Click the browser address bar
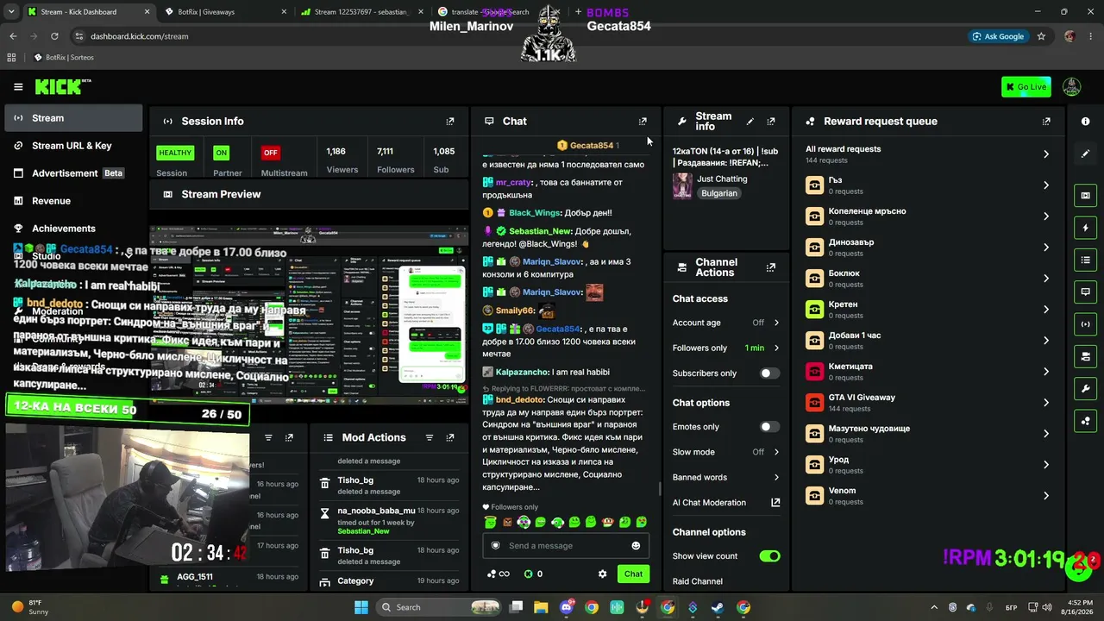 (x=517, y=36)
